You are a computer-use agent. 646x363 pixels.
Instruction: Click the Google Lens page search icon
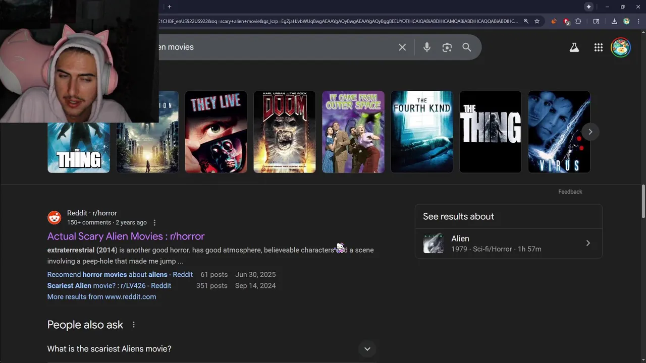pyautogui.click(x=596, y=21)
